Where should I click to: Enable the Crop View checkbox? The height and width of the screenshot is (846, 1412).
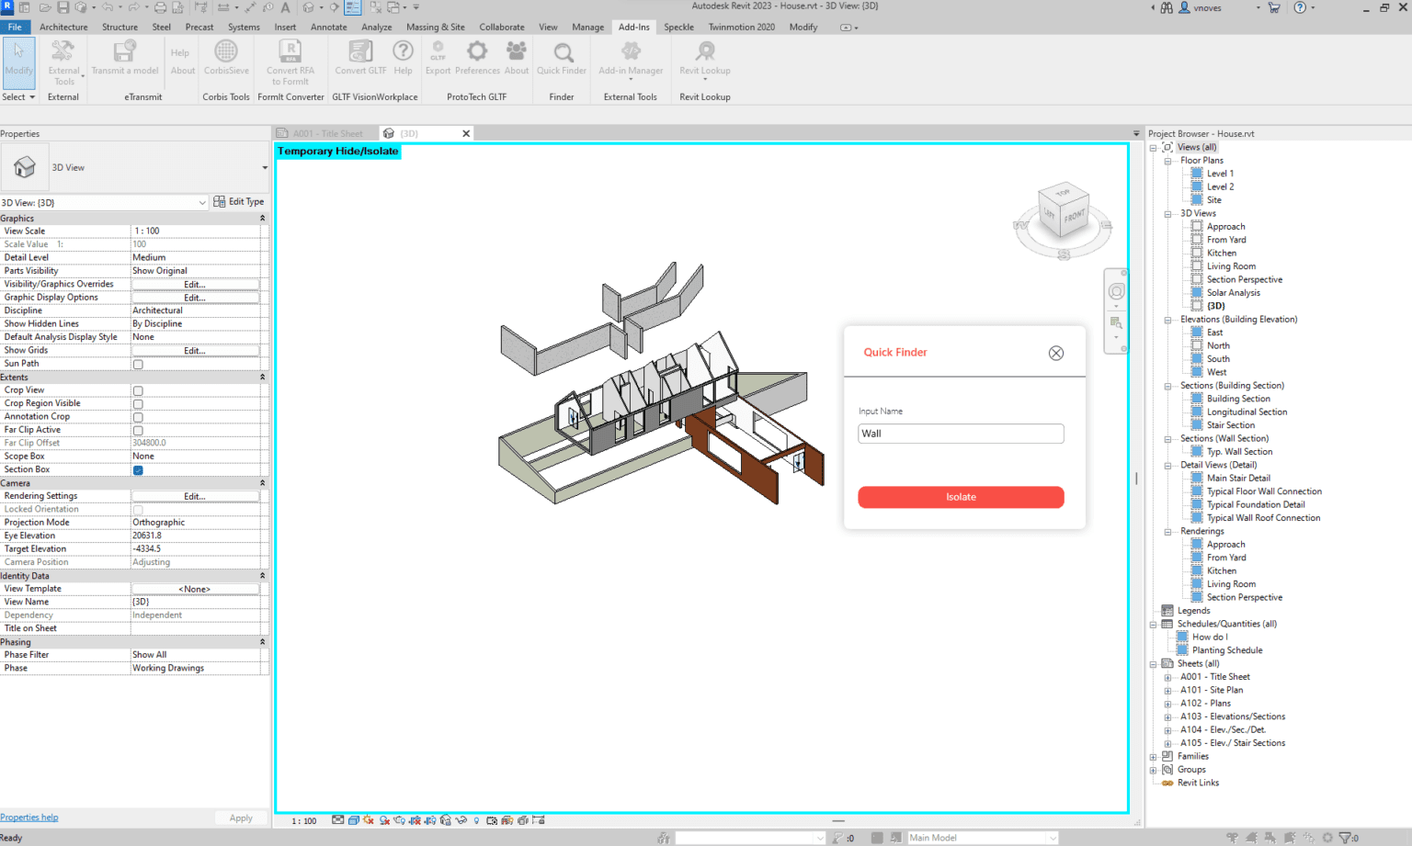pyautogui.click(x=137, y=389)
